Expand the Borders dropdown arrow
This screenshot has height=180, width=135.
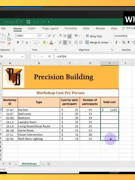[x=39, y=42]
